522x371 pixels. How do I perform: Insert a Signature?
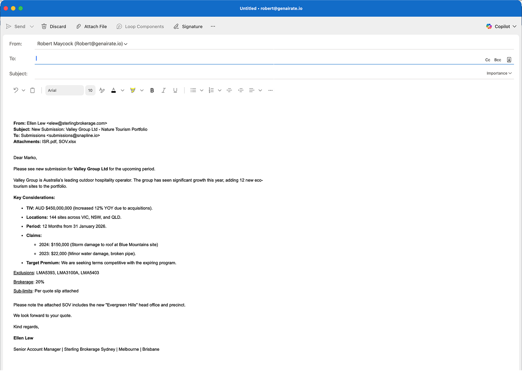pyautogui.click(x=188, y=26)
